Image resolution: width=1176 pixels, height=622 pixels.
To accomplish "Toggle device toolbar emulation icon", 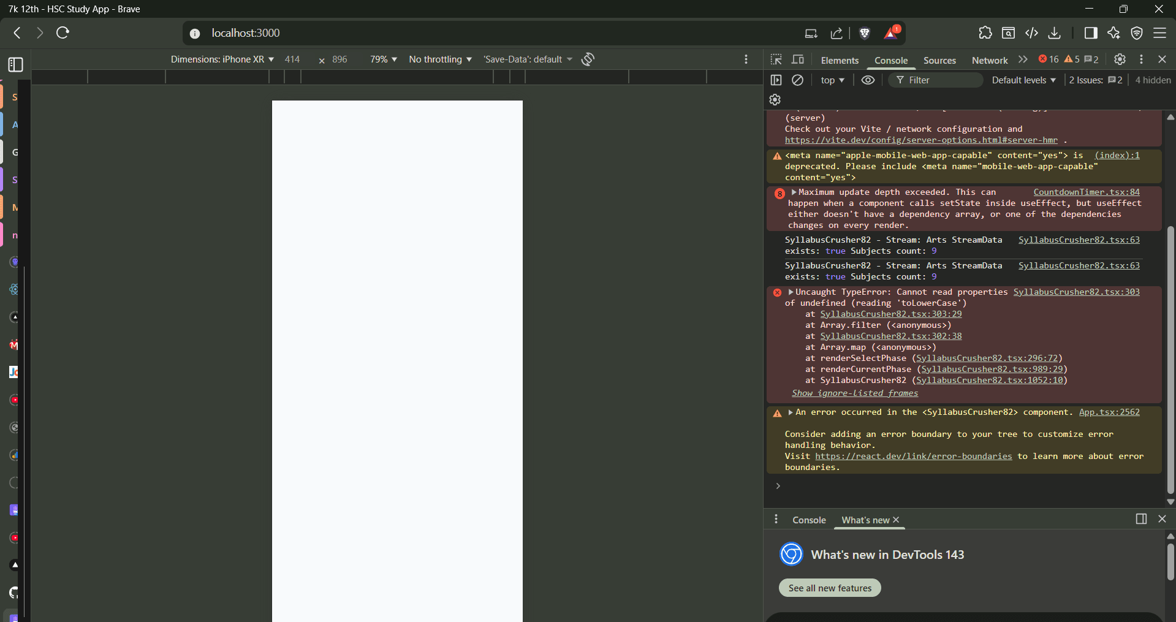I will [x=798, y=59].
